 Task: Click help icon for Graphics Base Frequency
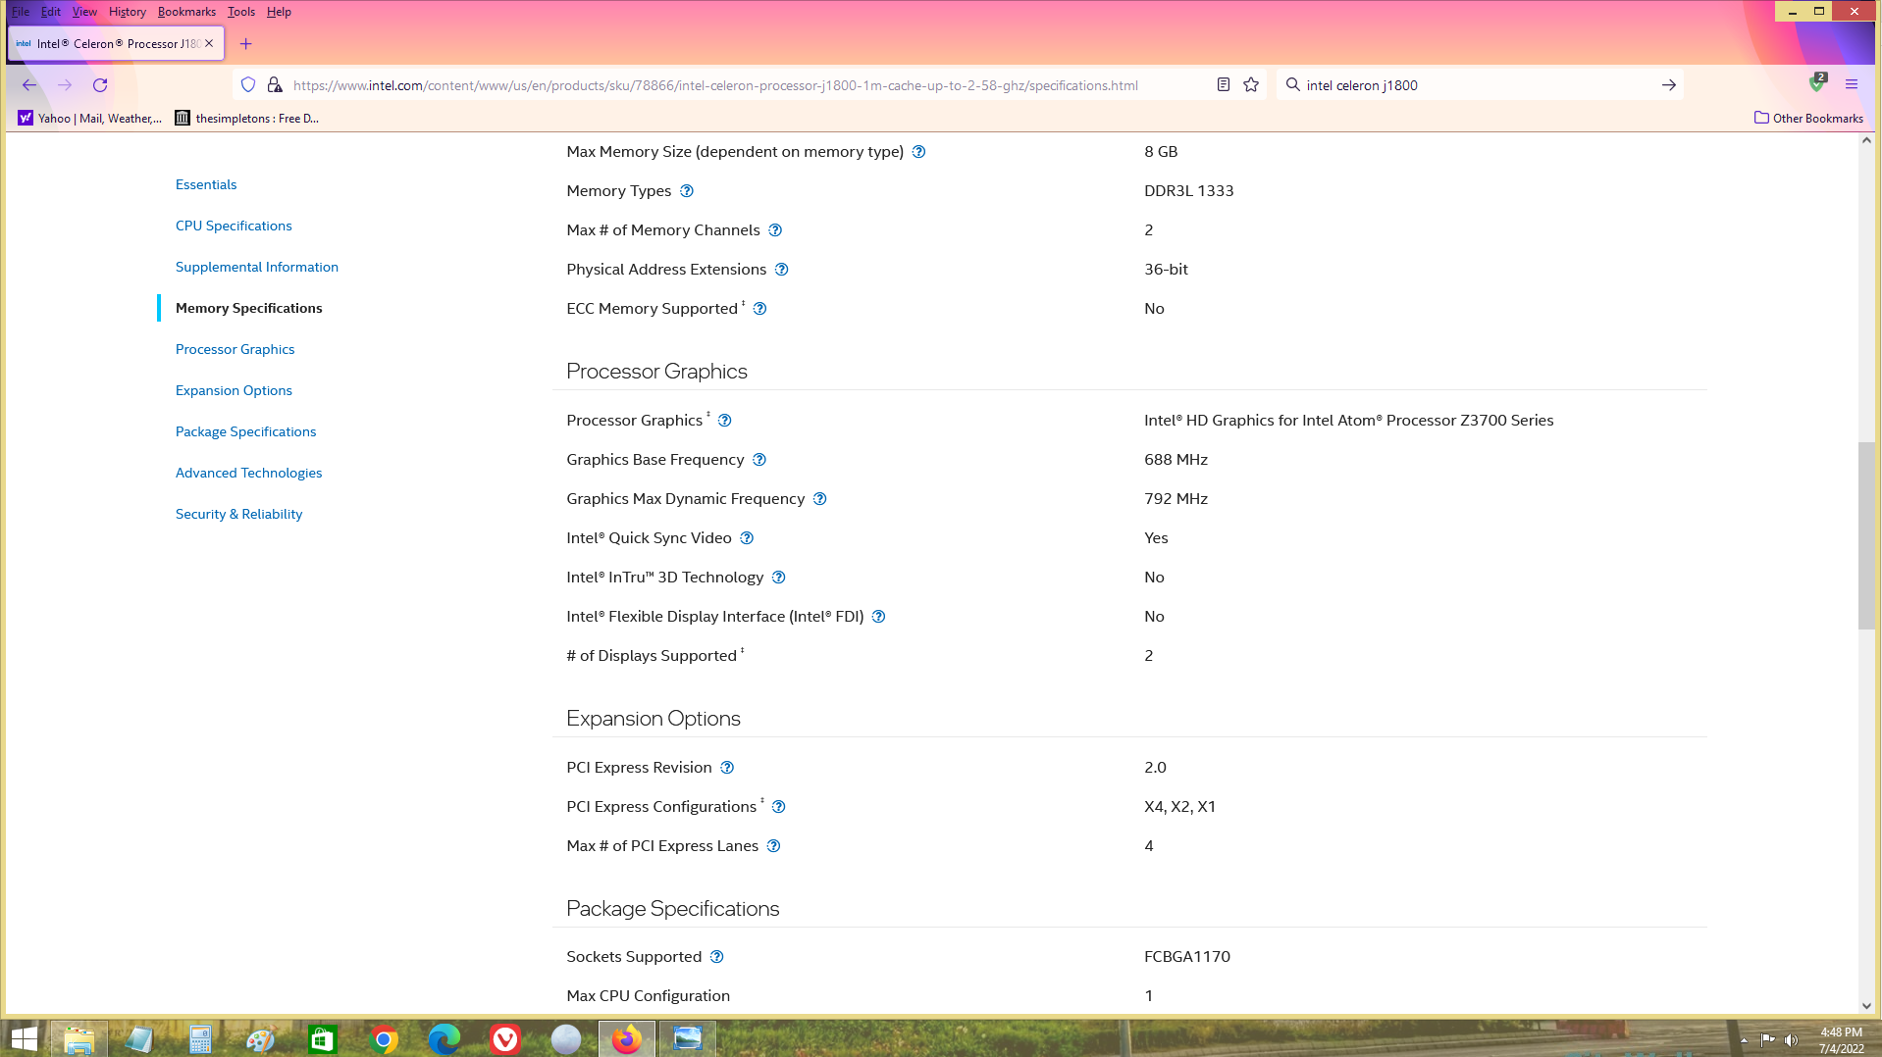[758, 460]
